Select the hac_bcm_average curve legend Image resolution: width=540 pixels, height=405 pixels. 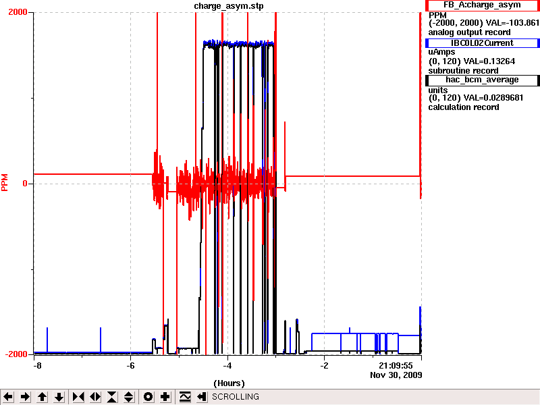pos(482,80)
